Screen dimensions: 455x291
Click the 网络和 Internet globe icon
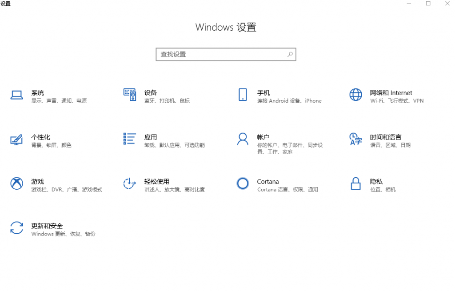355,95
